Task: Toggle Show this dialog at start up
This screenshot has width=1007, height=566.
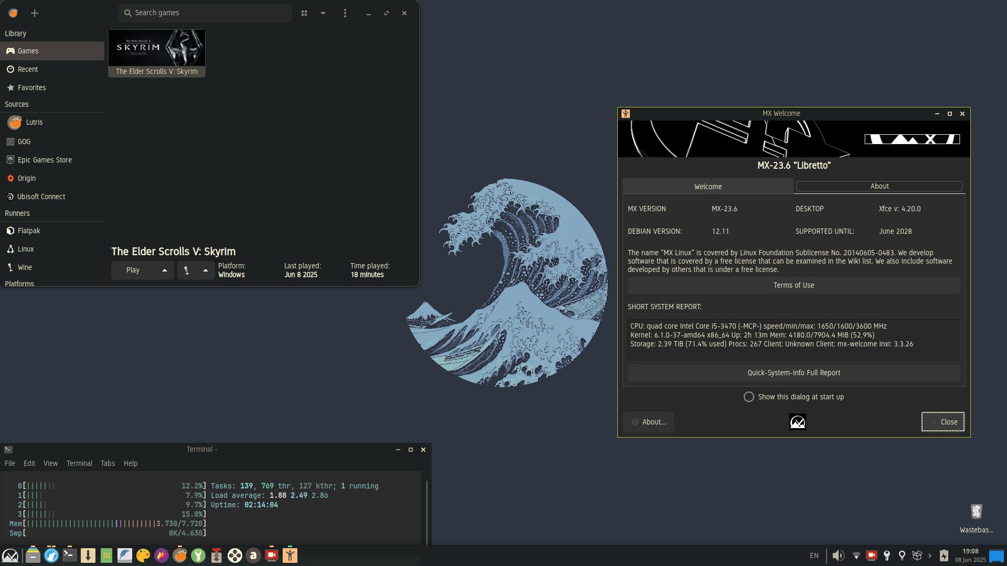Action: (x=749, y=397)
